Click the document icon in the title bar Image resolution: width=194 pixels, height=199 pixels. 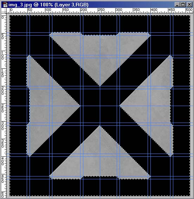(5, 5)
